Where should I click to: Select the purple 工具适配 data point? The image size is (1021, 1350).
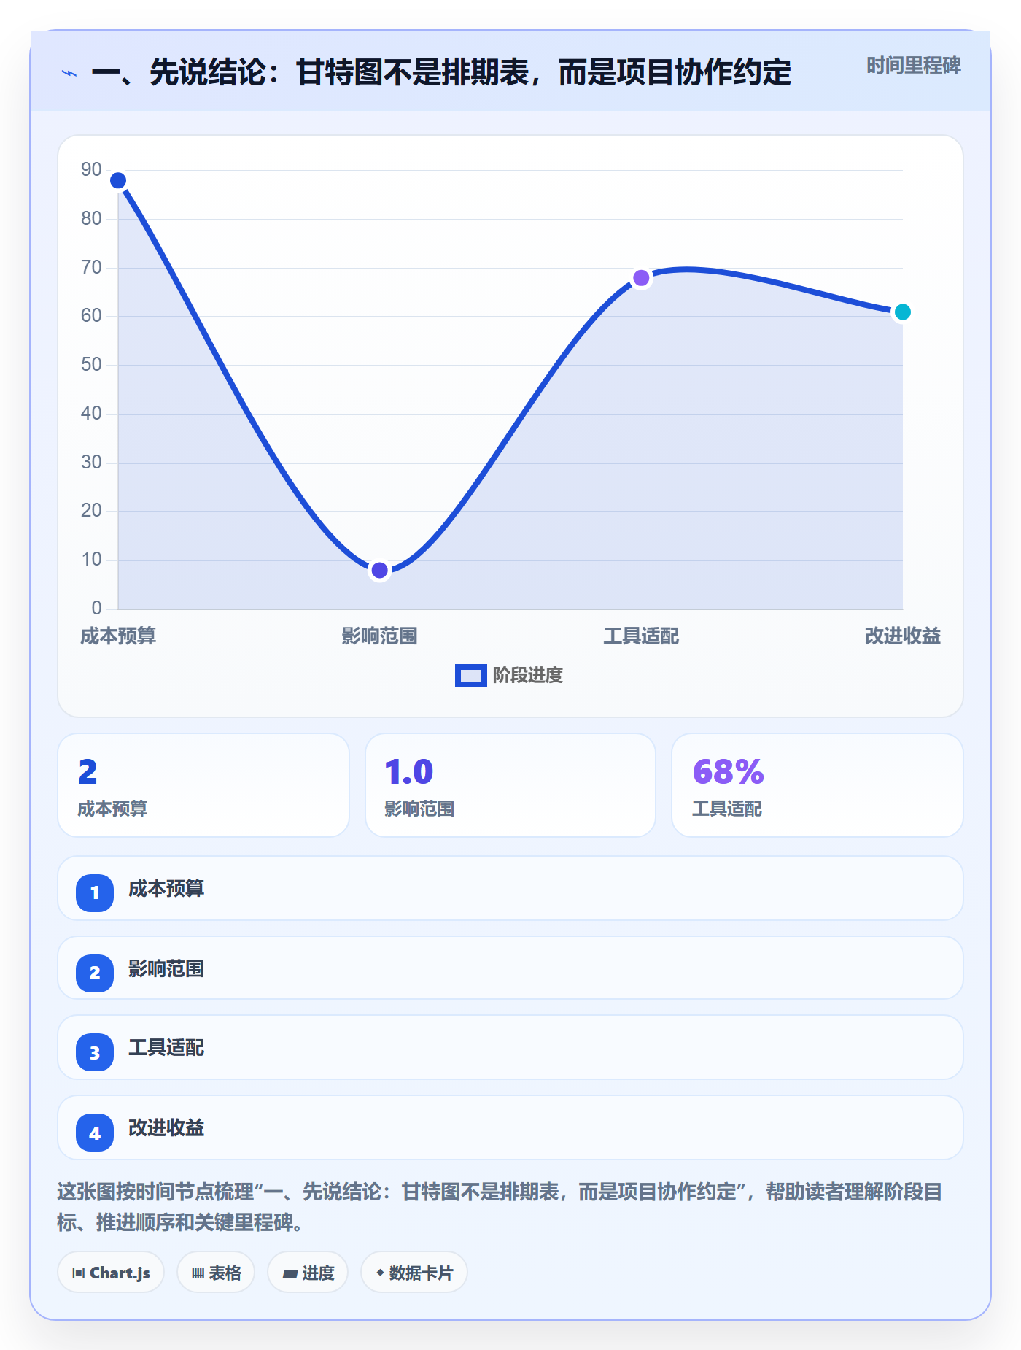tap(641, 278)
